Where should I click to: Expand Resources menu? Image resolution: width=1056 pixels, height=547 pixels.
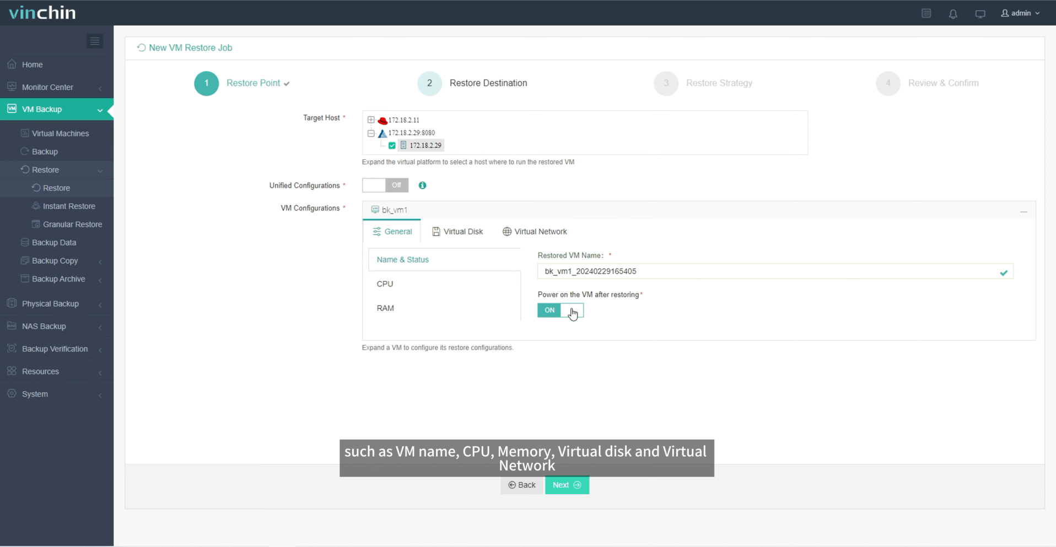pyautogui.click(x=57, y=371)
